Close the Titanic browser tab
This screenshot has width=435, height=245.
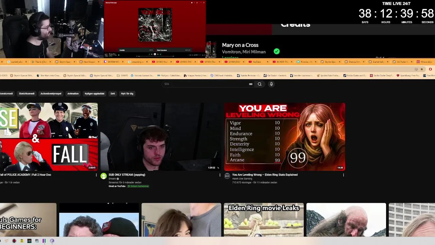pyautogui.click(x=51, y=62)
